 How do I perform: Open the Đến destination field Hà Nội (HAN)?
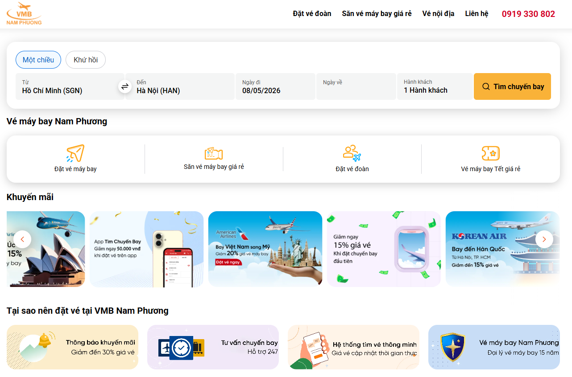pos(180,86)
